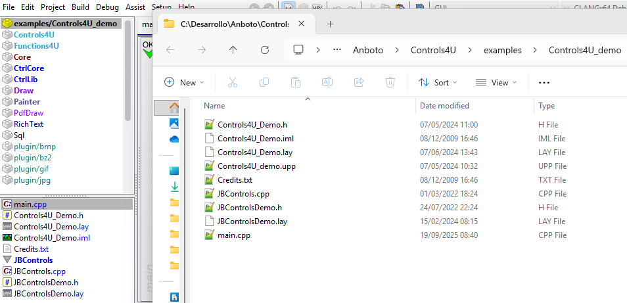Open the Build menu

coord(81,7)
